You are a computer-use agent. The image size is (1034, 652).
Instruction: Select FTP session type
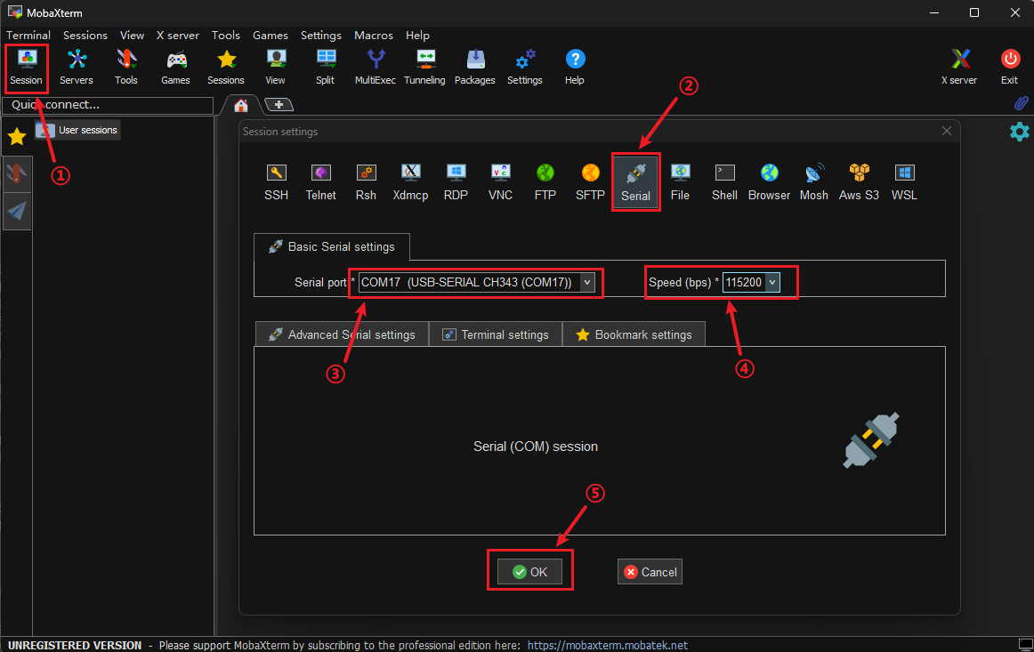pyautogui.click(x=545, y=182)
